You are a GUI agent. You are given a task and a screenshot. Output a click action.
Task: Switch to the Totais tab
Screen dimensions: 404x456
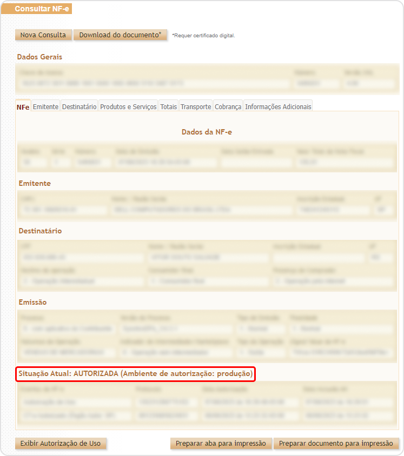click(169, 106)
